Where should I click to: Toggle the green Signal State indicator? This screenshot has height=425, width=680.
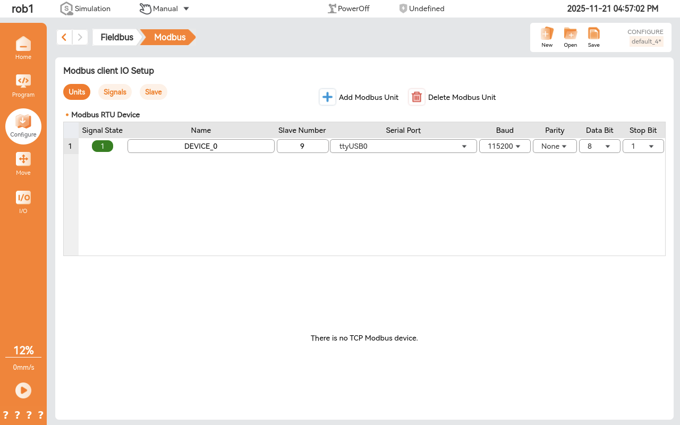[103, 146]
